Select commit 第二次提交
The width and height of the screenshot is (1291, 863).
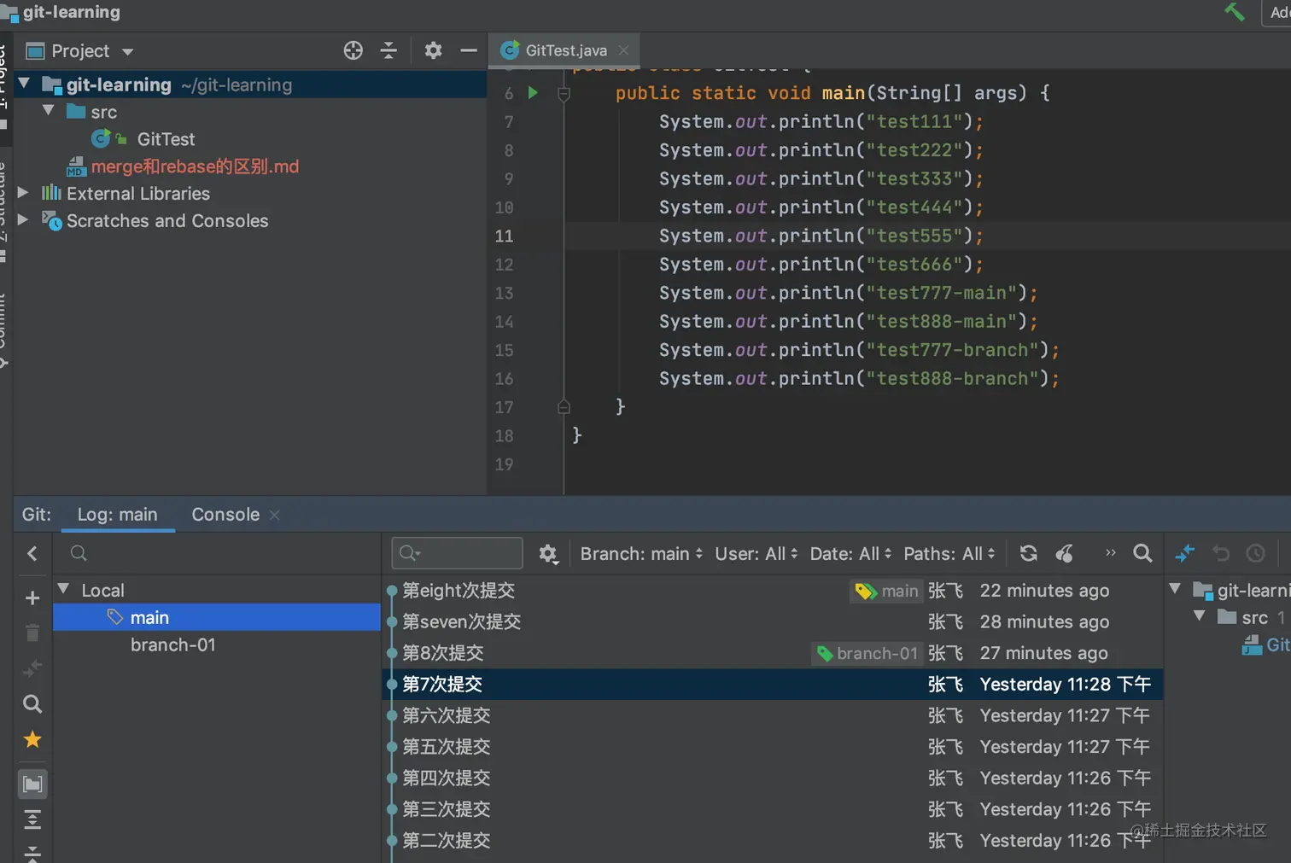773,840
